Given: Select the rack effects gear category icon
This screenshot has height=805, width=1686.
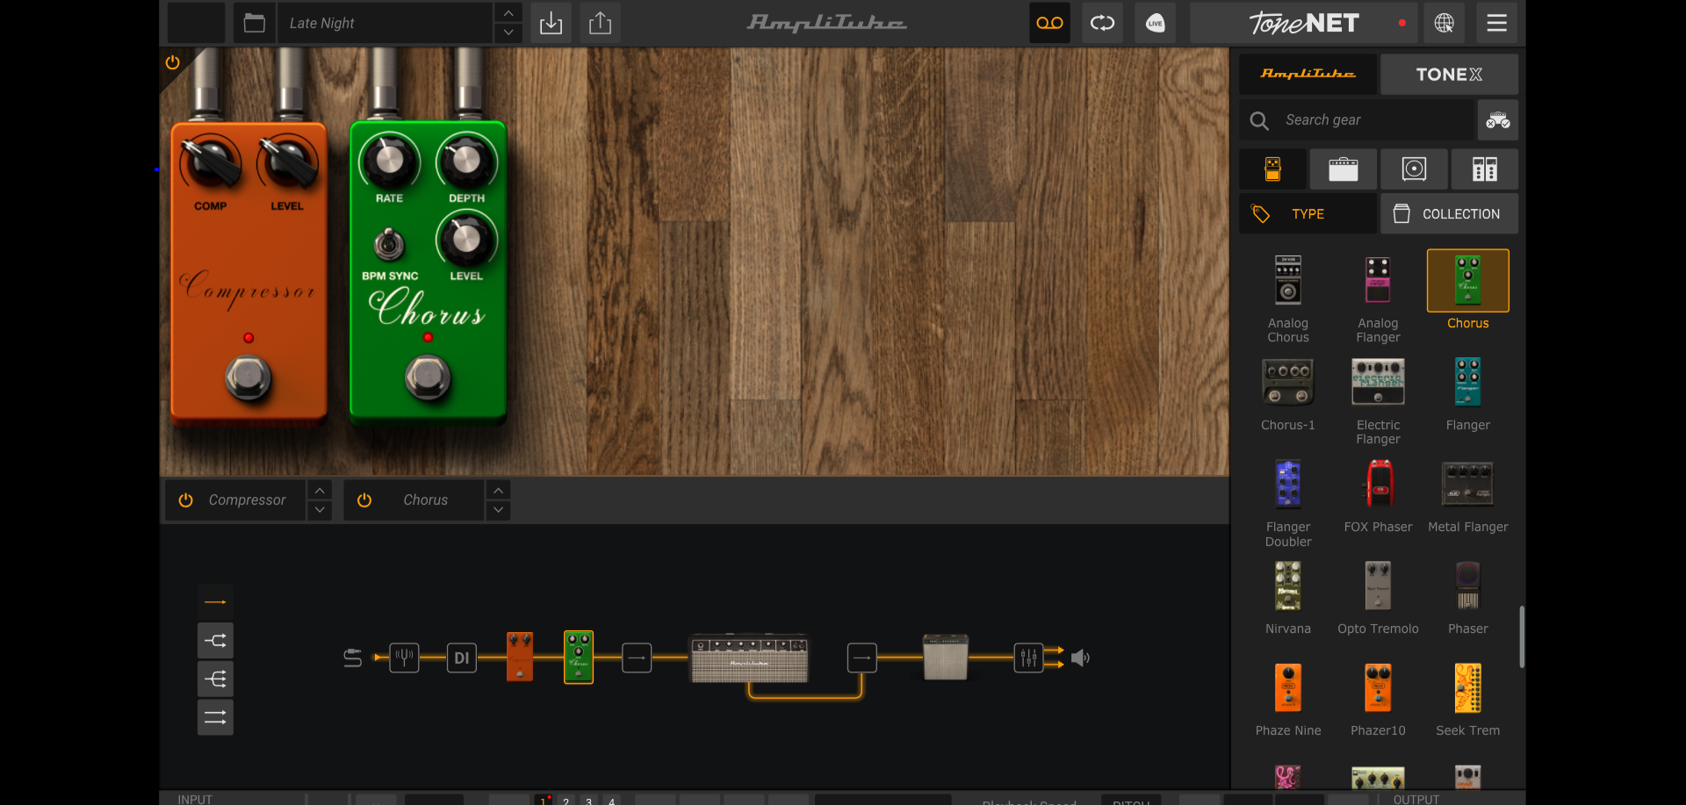Looking at the screenshot, I should coord(1484,169).
